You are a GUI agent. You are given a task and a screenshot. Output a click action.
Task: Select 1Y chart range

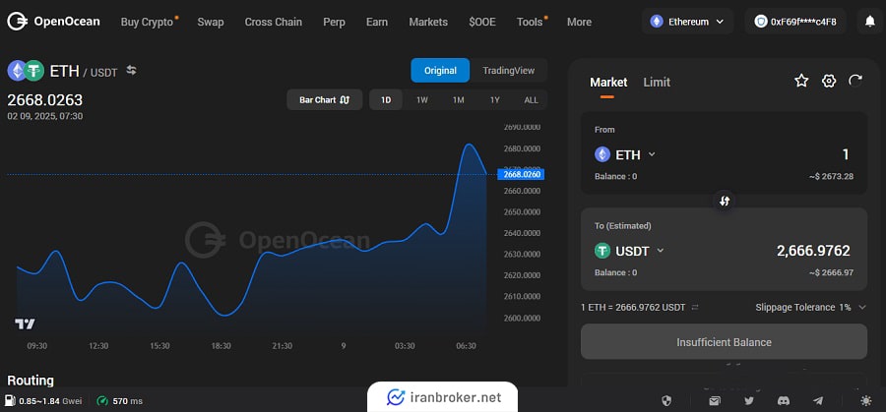(495, 100)
